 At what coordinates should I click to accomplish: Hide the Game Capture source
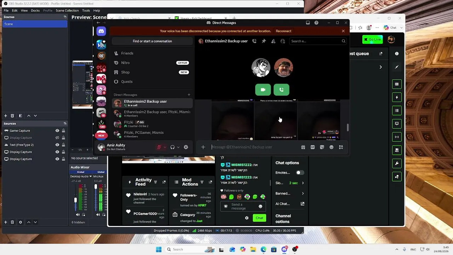pos(57,131)
